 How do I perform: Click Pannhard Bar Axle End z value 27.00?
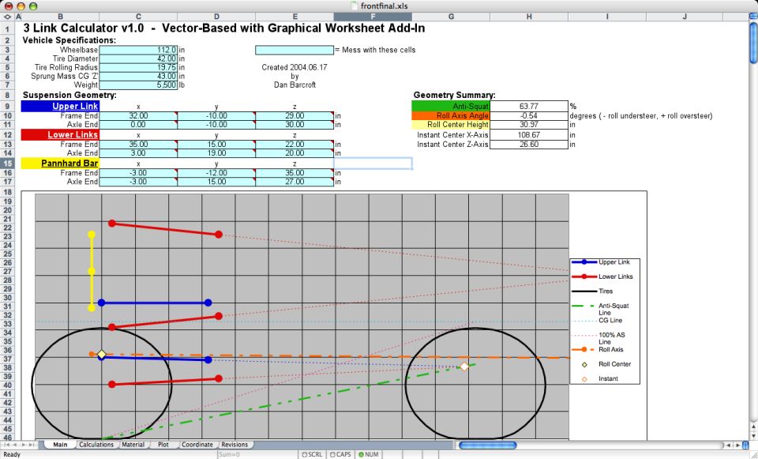295,182
